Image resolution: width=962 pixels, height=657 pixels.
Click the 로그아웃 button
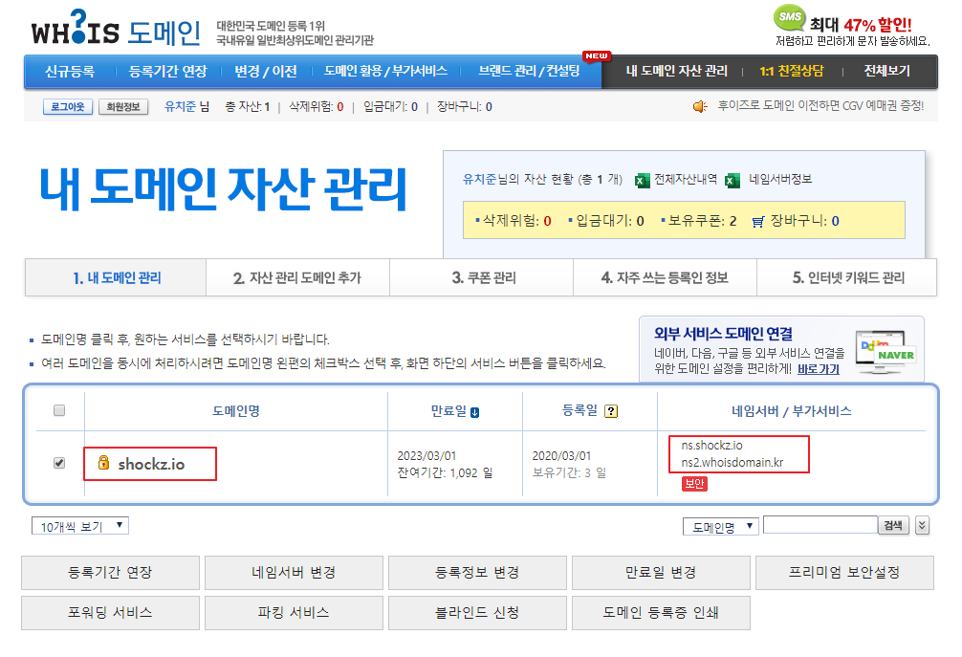coord(67,107)
